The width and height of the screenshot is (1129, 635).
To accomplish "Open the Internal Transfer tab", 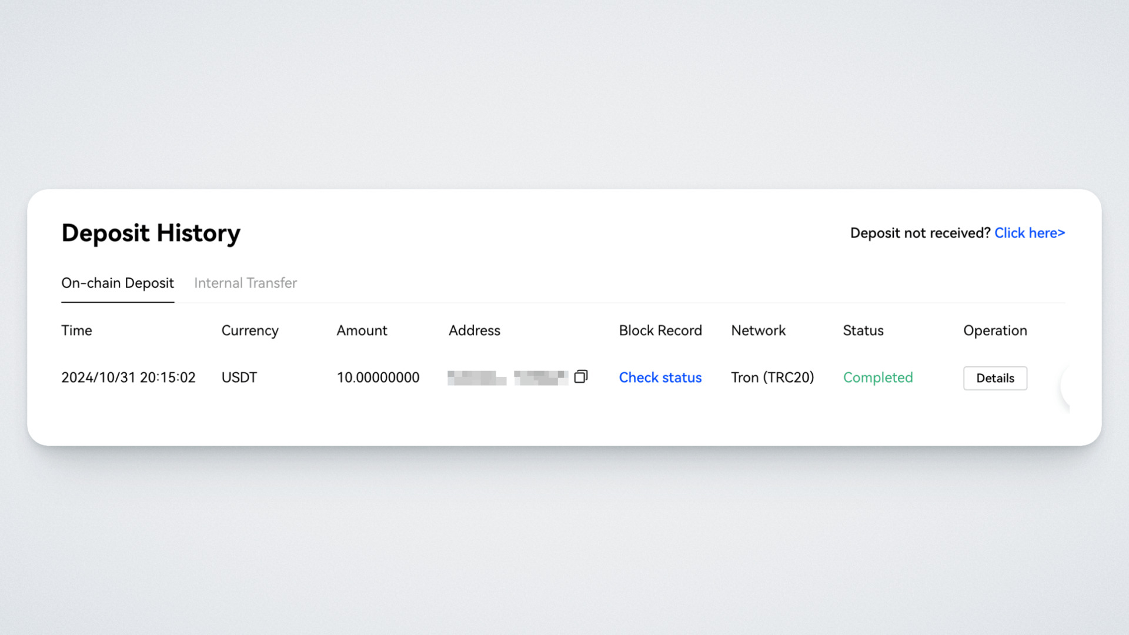I will coord(245,283).
